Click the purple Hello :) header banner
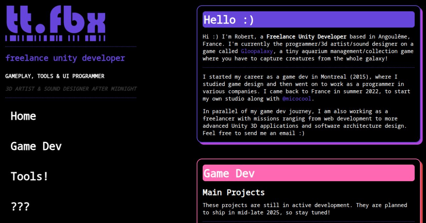Image resolution: width=426 pixels, height=223 pixels. [x=308, y=19]
